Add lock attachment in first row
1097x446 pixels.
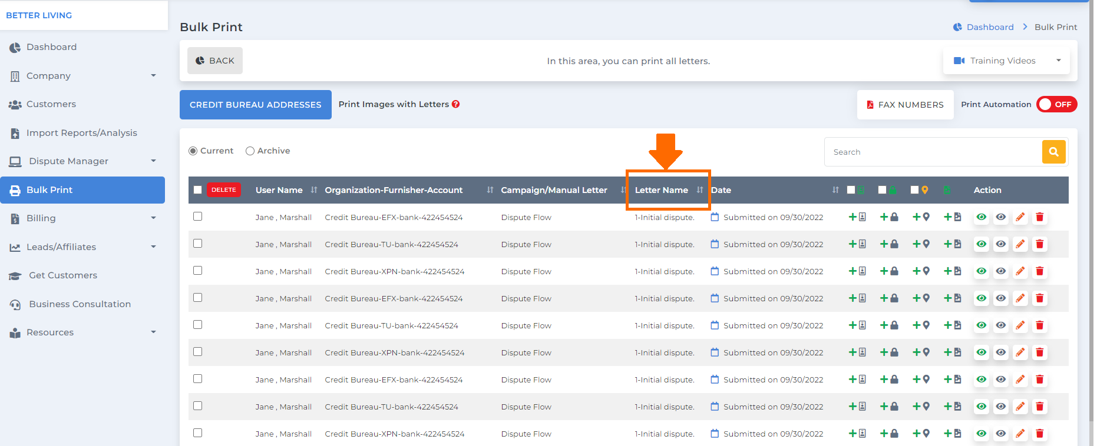(x=889, y=217)
